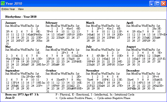The width and height of the screenshot is (167, 102).
Task: Click '27E+' in November
Action: pyautogui.click(x=120, y=86)
